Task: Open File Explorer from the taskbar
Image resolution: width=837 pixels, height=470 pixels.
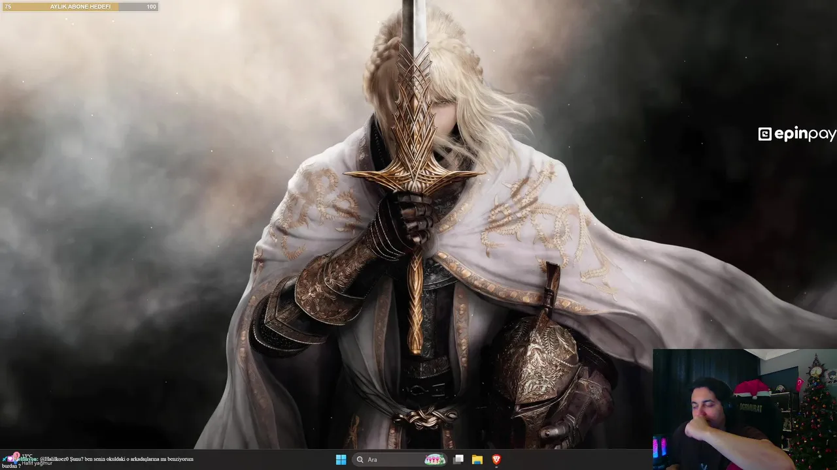Action: [x=477, y=460]
